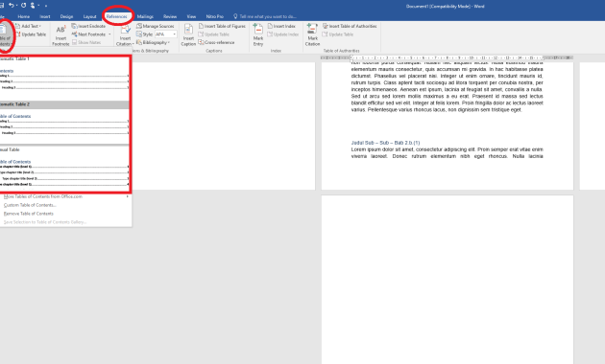Image resolution: width=605 pixels, height=364 pixels.
Task: Click the Insert Endnote icon
Action: coord(75,26)
